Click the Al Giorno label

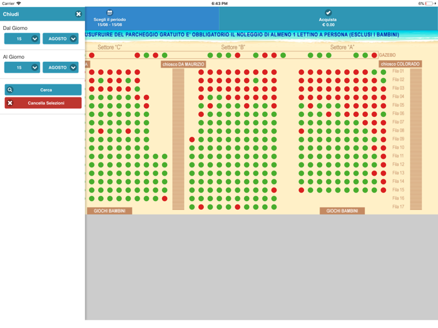pos(14,57)
